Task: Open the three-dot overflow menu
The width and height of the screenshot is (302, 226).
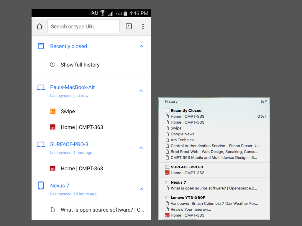Action: 143,26
